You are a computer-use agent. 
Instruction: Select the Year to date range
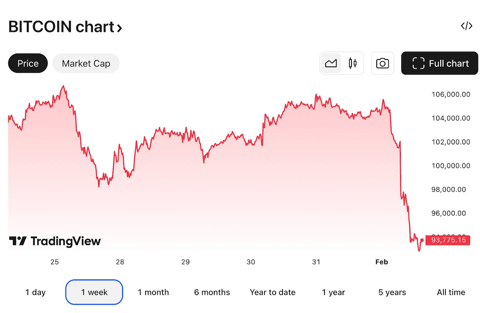[x=272, y=292]
